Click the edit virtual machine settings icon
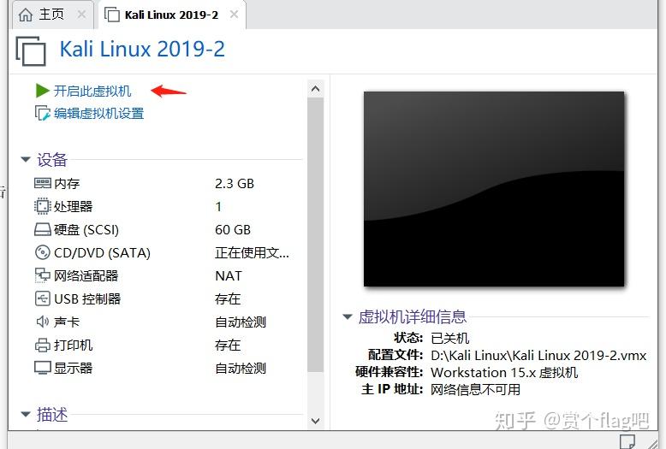666x449 pixels. click(x=43, y=113)
